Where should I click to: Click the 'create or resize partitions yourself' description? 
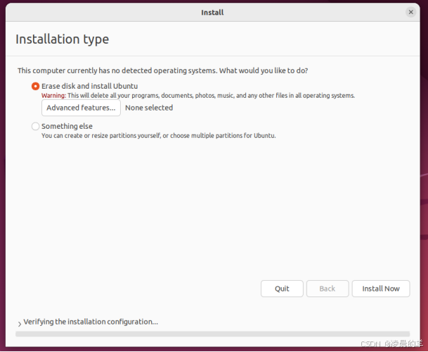click(x=159, y=136)
